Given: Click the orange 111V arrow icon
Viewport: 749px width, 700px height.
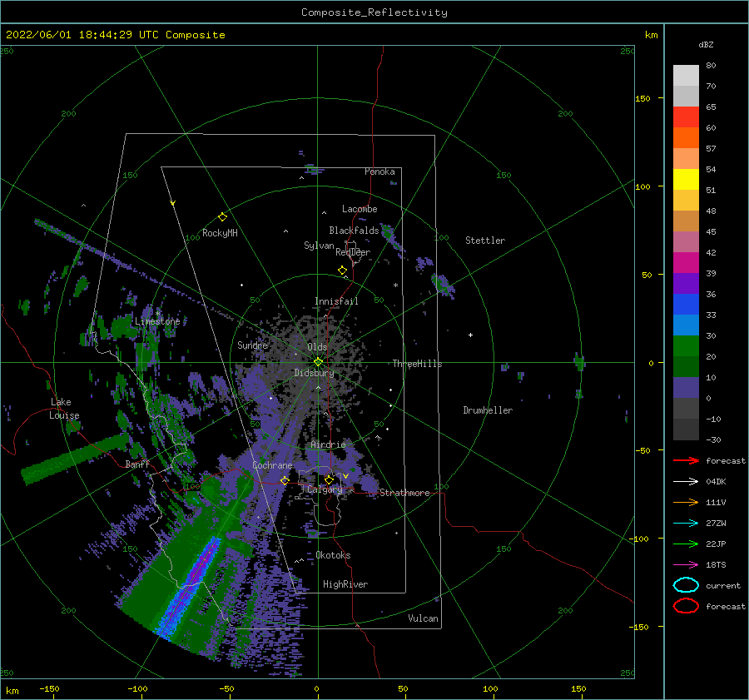Looking at the screenshot, I should pyautogui.click(x=686, y=502).
